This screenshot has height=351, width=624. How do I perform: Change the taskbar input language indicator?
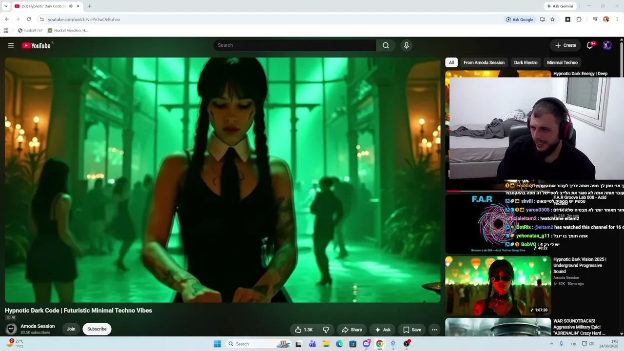click(x=573, y=344)
